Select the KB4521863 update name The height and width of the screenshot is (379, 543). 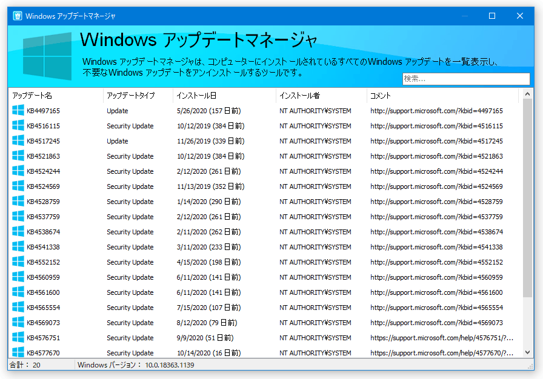pyautogui.click(x=43, y=156)
